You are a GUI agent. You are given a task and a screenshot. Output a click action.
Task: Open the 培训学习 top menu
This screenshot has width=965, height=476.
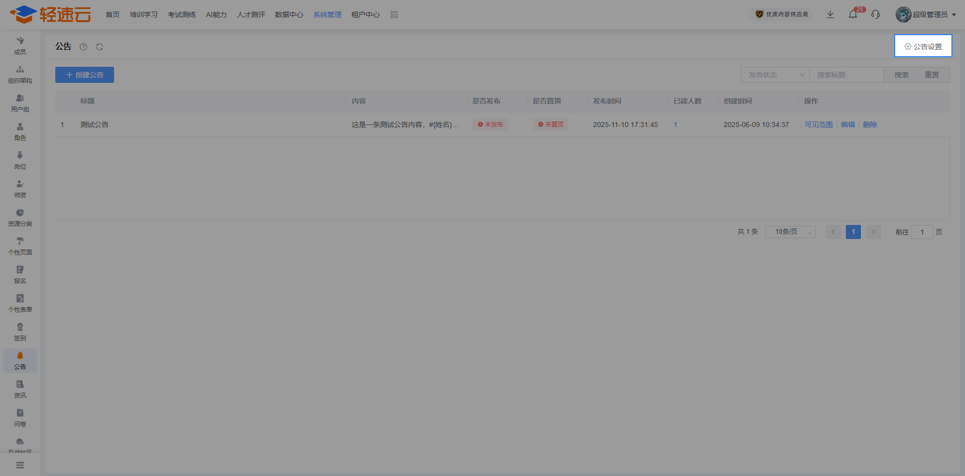144,15
